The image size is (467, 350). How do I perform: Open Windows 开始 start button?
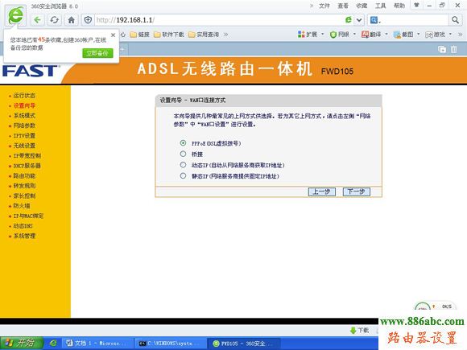pos(21,343)
